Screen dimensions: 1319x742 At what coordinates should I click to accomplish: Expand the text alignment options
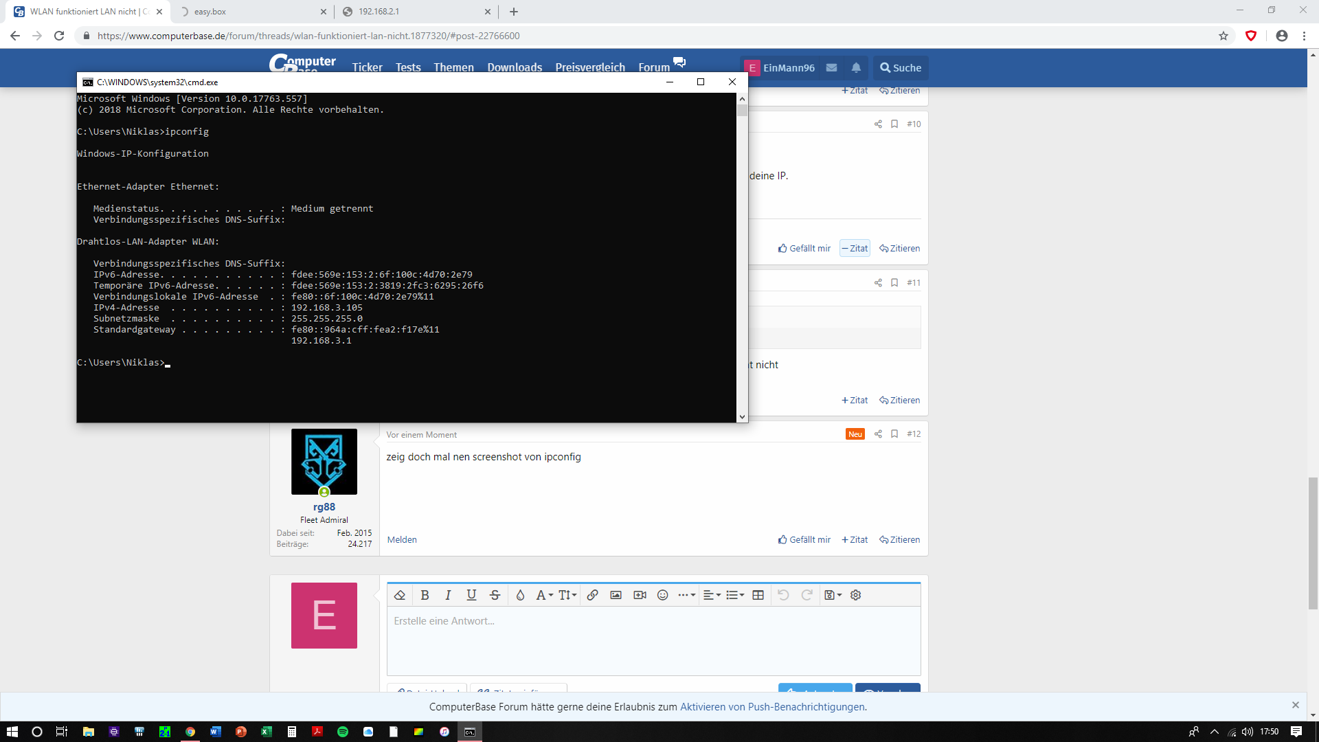711,595
